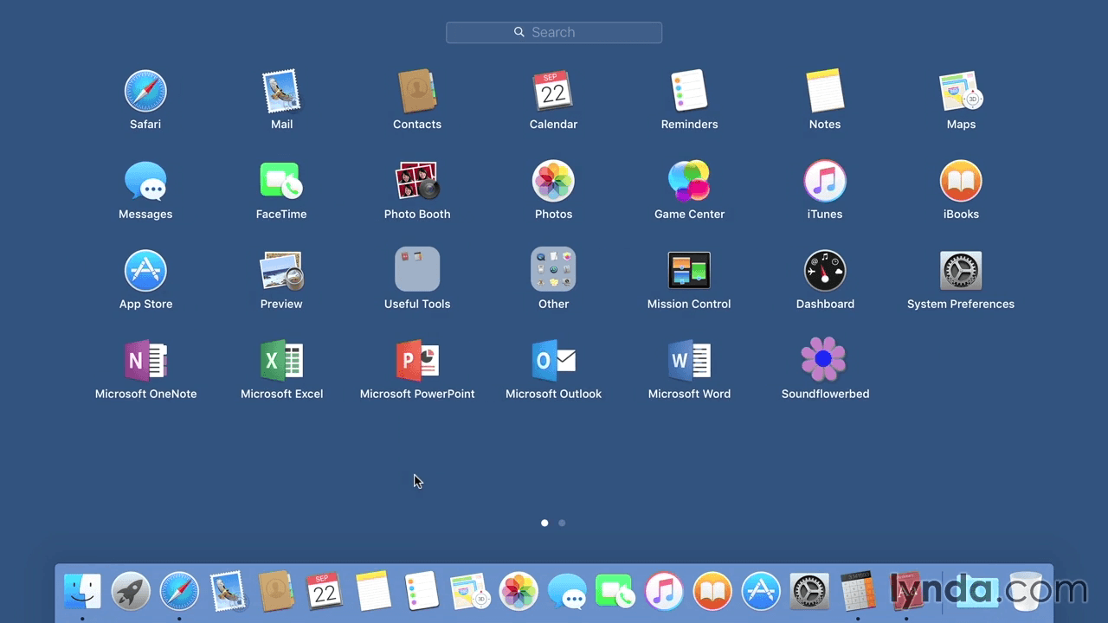Launch the Game Center app
1108x623 pixels.
point(689,182)
